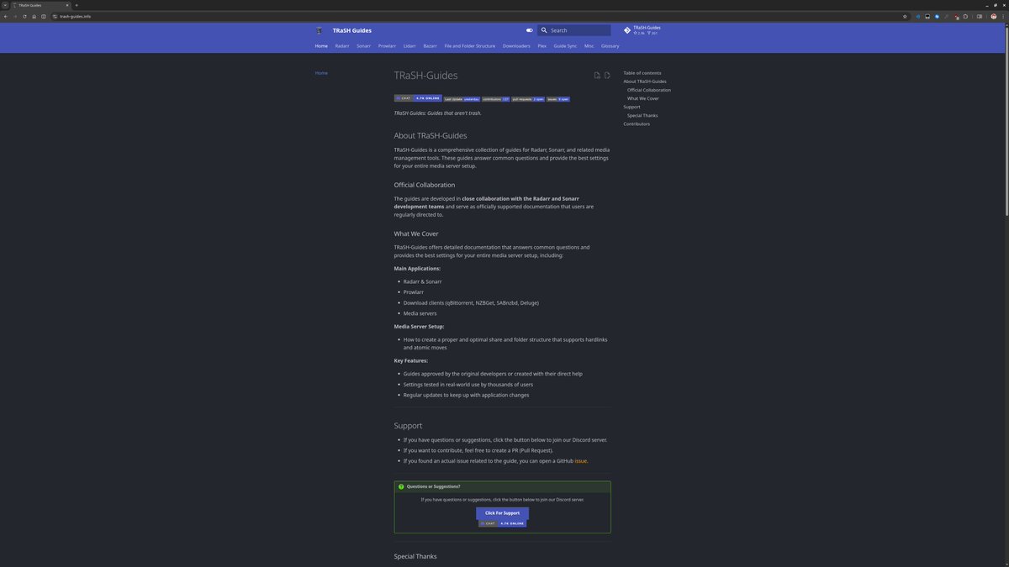The image size is (1009, 567).
Task: Click the browser home icon
Action: click(34, 16)
